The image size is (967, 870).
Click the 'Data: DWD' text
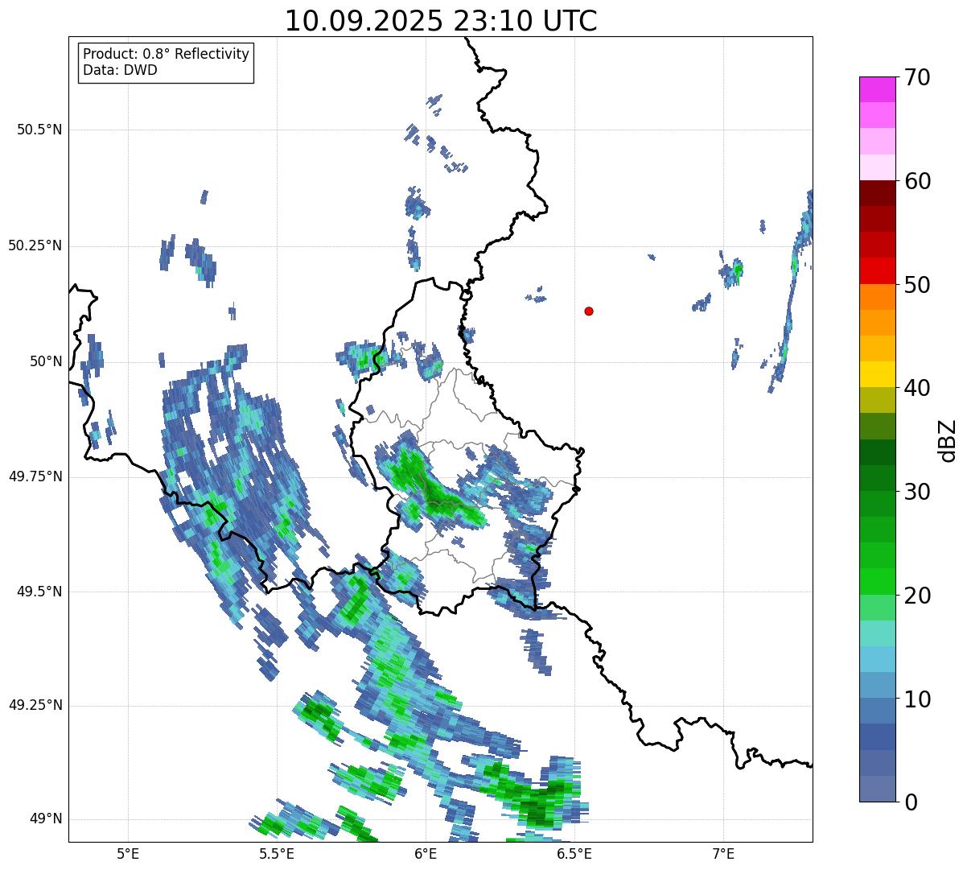pyautogui.click(x=120, y=70)
